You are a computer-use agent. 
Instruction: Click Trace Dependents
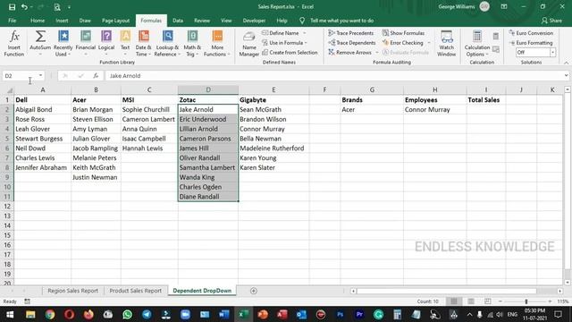click(x=352, y=43)
